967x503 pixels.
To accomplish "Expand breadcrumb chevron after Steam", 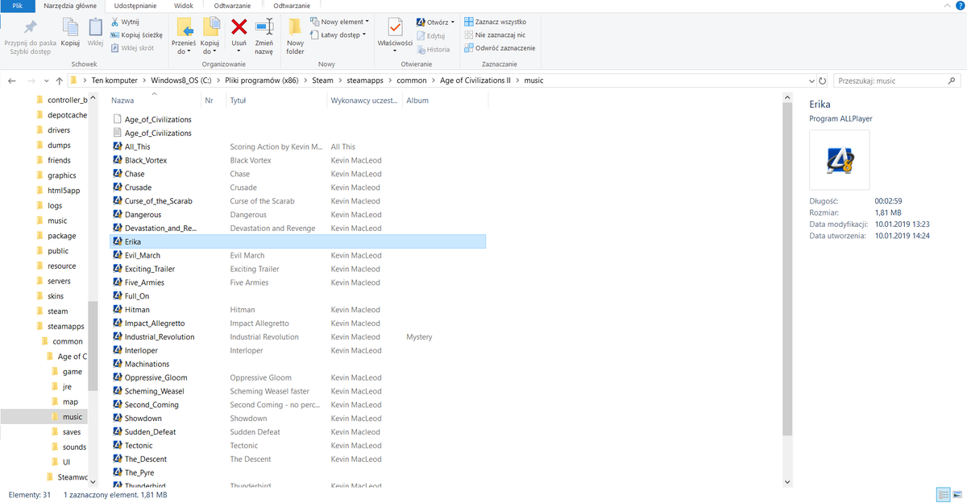I will [x=339, y=80].
